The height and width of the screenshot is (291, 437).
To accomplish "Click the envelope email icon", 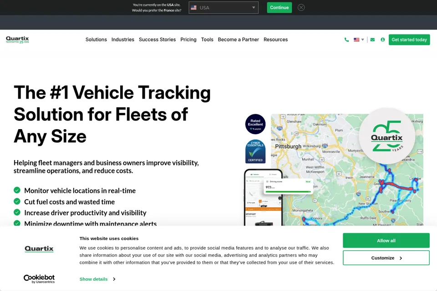I will [x=372, y=40].
